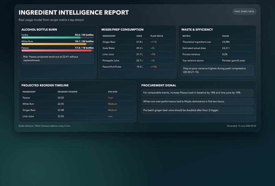Click the PLAN DELTA column header

[157, 36]
